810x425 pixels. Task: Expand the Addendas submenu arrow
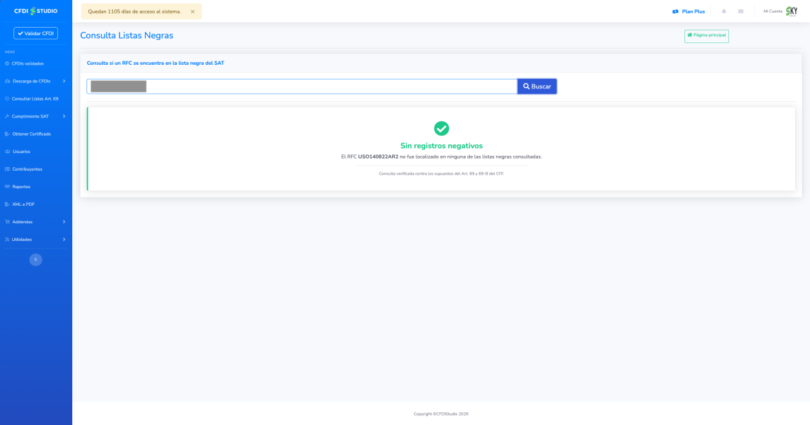point(64,221)
